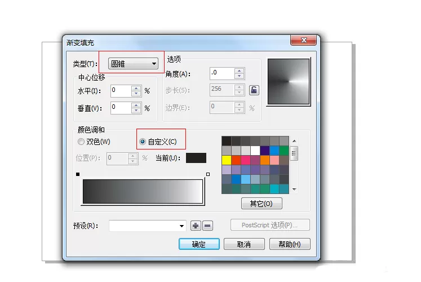The height and width of the screenshot is (282, 421).
Task: Increase the 垂直 offset value
Action: (x=136, y=105)
